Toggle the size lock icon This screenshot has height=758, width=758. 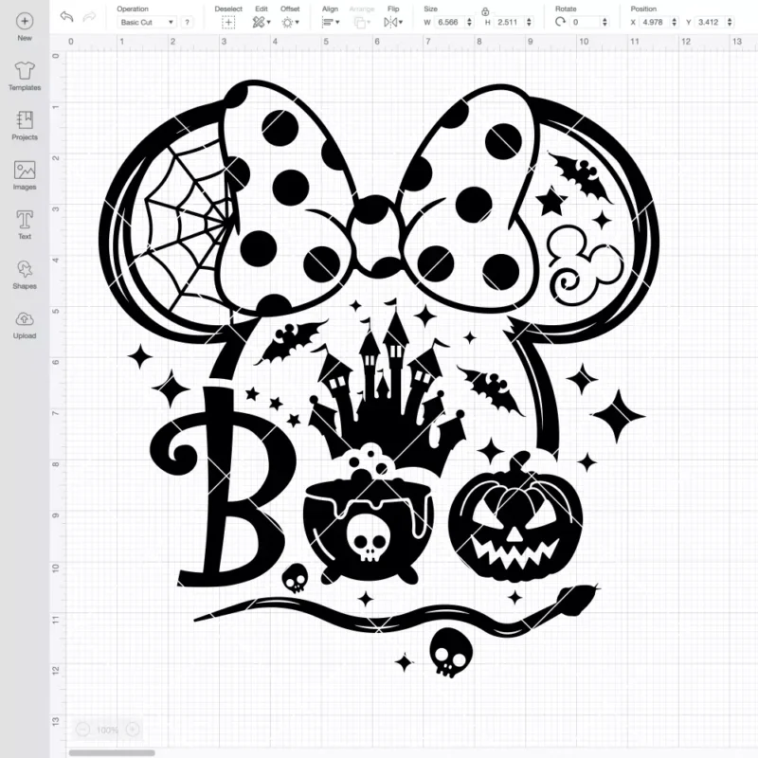485,11
